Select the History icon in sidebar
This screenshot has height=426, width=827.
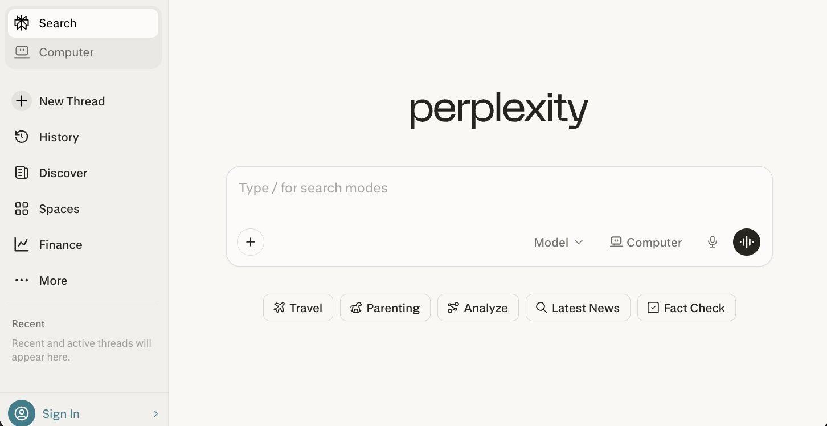(x=21, y=137)
